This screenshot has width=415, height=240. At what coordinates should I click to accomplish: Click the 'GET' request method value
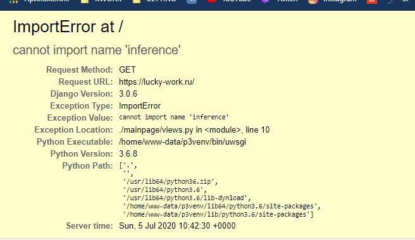[127, 69]
